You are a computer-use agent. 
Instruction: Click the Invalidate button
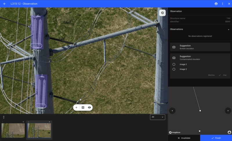pyautogui.click(x=184, y=138)
